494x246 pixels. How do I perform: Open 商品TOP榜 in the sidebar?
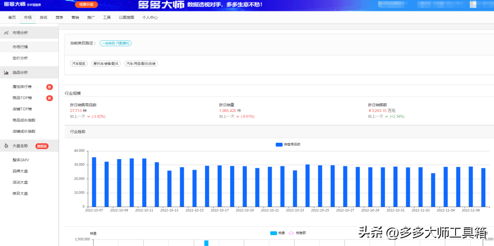point(22,98)
